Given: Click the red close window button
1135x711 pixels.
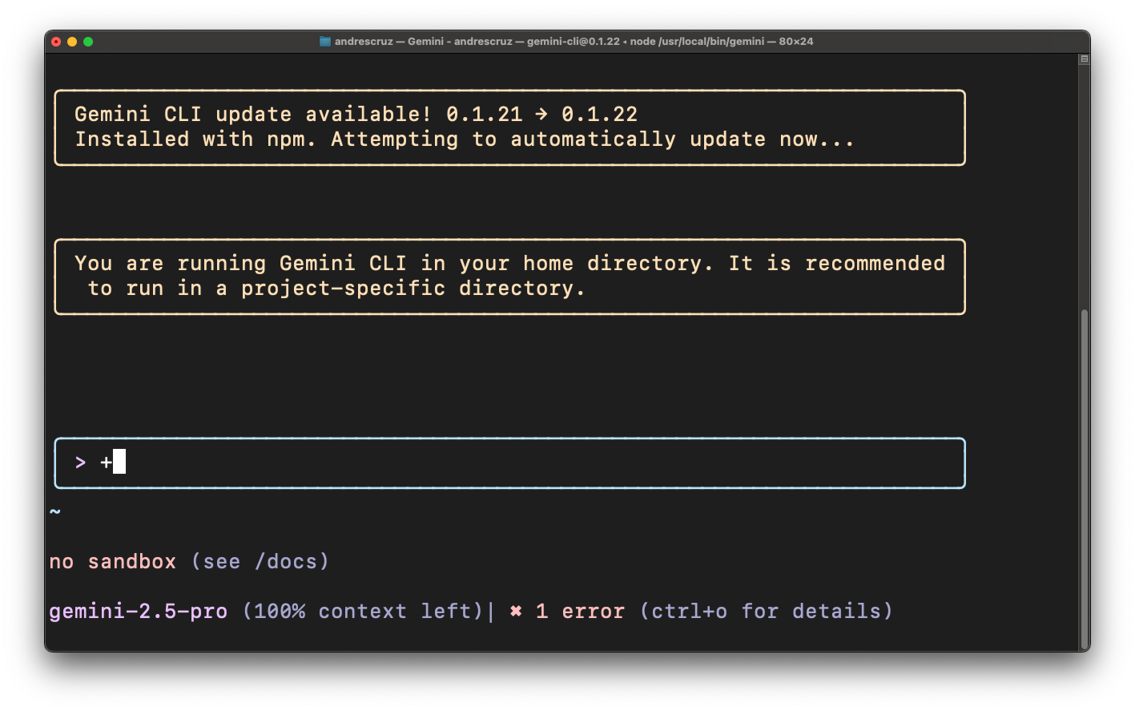Looking at the screenshot, I should 56,42.
